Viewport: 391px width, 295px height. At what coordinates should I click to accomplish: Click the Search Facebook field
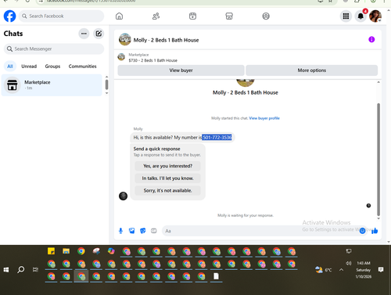(x=61, y=16)
